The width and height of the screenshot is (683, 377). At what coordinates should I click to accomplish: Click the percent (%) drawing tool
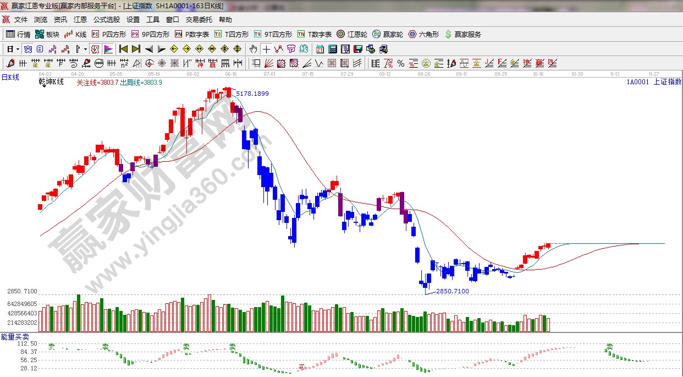[401, 63]
